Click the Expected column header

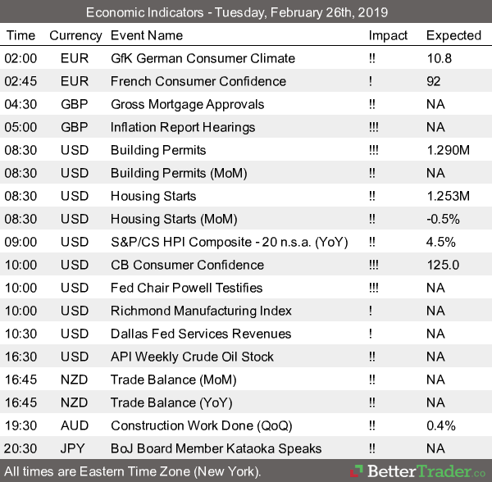tap(453, 35)
